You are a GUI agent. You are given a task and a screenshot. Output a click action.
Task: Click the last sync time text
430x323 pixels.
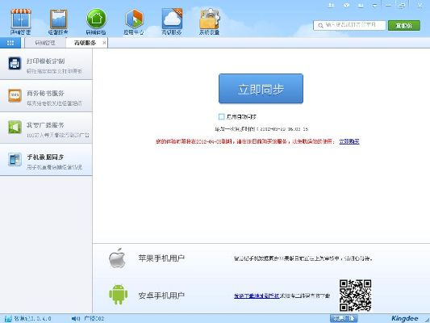(261, 128)
